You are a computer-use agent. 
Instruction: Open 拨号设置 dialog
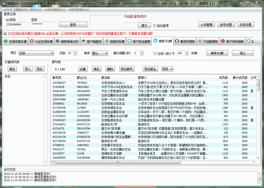coord(226,25)
